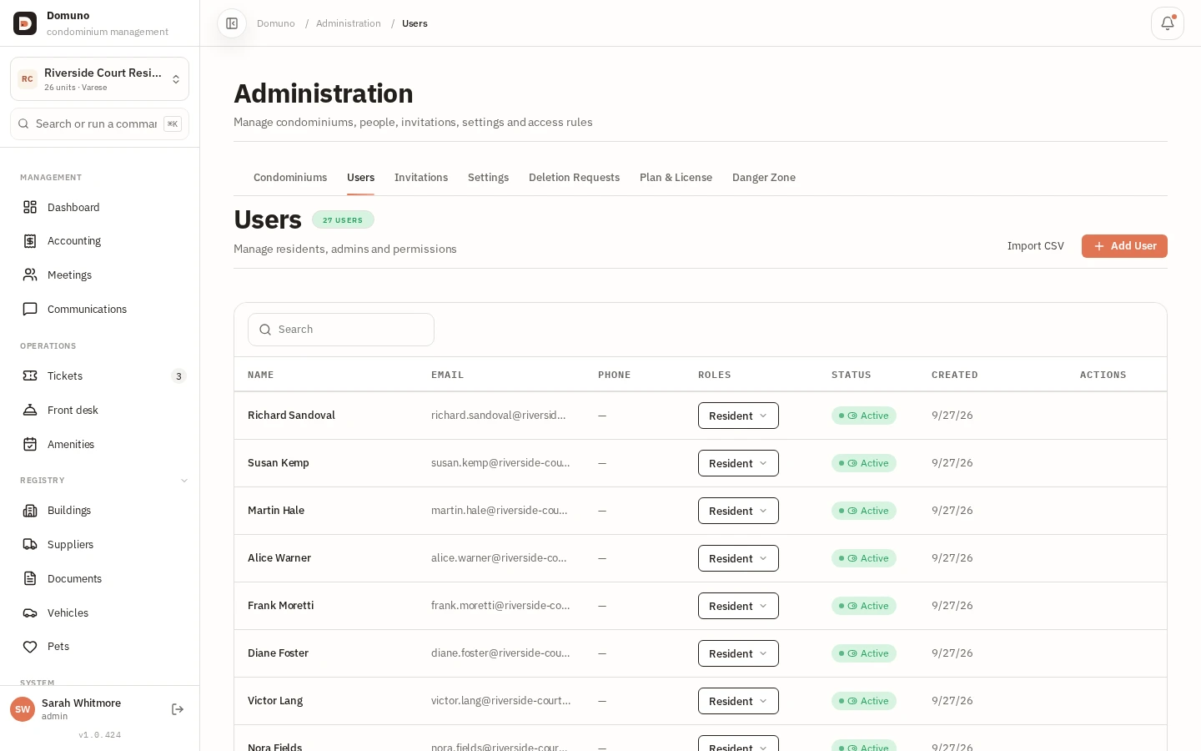Click diane.foster email cell
This screenshot has width=1201, height=751.
click(x=500, y=653)
